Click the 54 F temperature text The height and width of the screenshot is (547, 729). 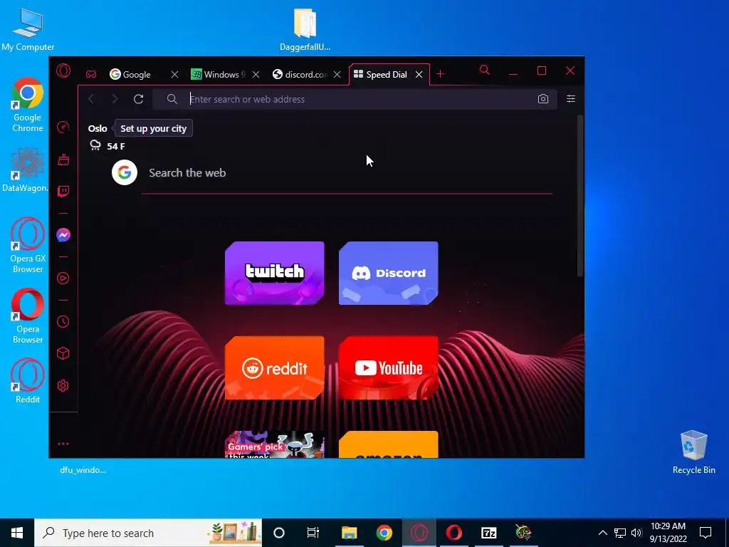116,146
